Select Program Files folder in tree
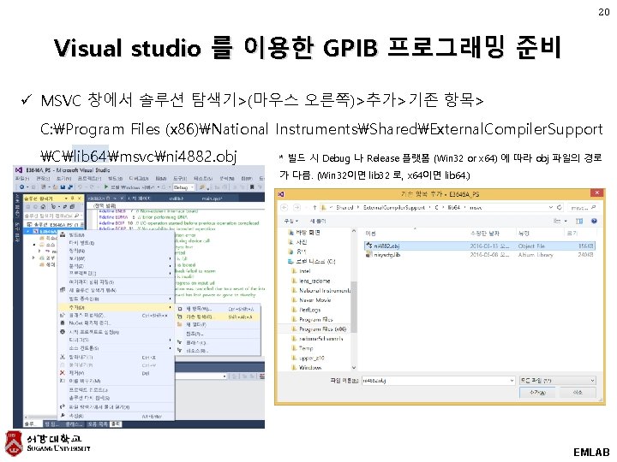The image size is (617, 462). (312, 319)
